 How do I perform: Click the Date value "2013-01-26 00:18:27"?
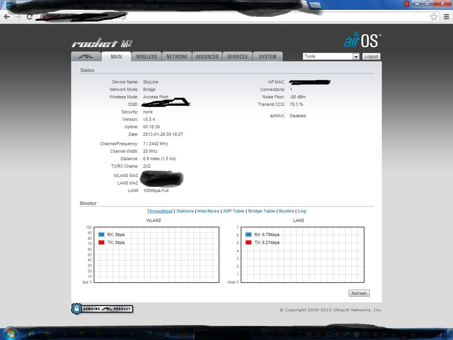(163, 135)
